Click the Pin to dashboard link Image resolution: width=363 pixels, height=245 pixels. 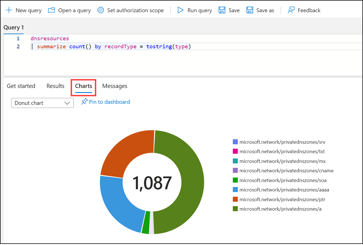(109, 102)
